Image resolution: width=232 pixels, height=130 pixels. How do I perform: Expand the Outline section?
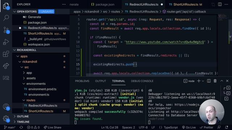[x=41, y=116]
